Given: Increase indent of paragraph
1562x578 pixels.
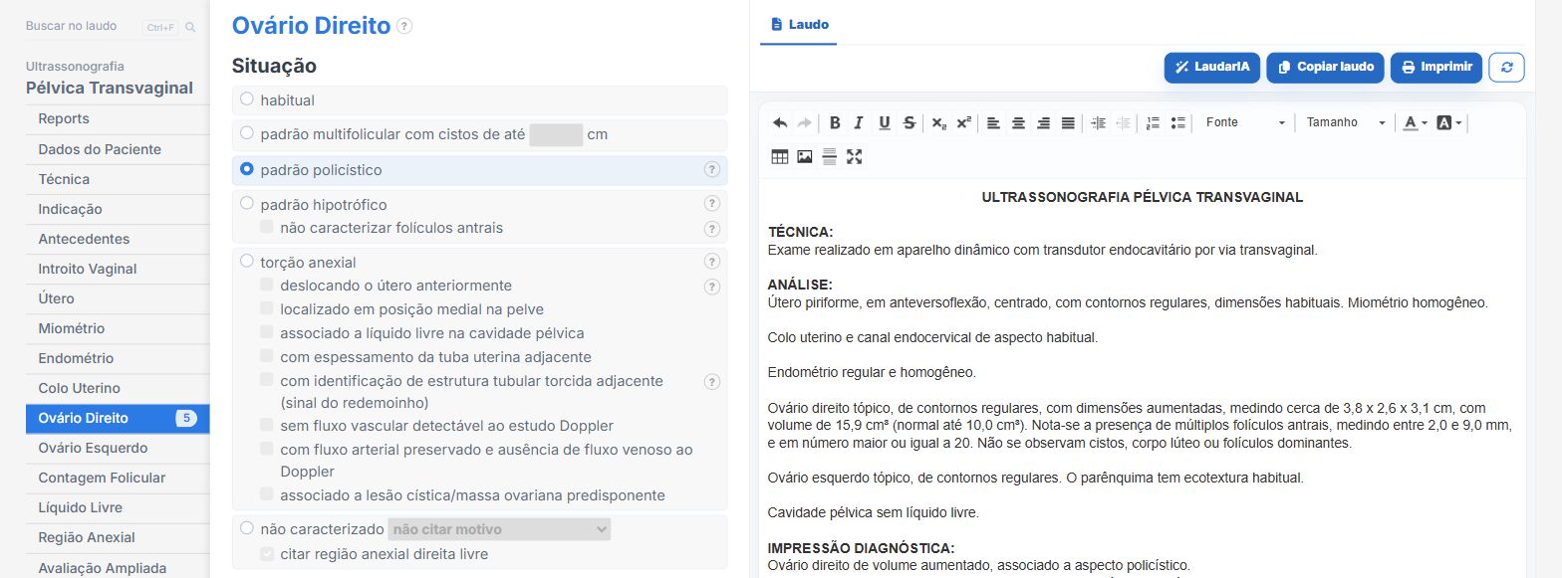Looking at the screenshot, I should pyautogui.click(x=1098, y=122).
